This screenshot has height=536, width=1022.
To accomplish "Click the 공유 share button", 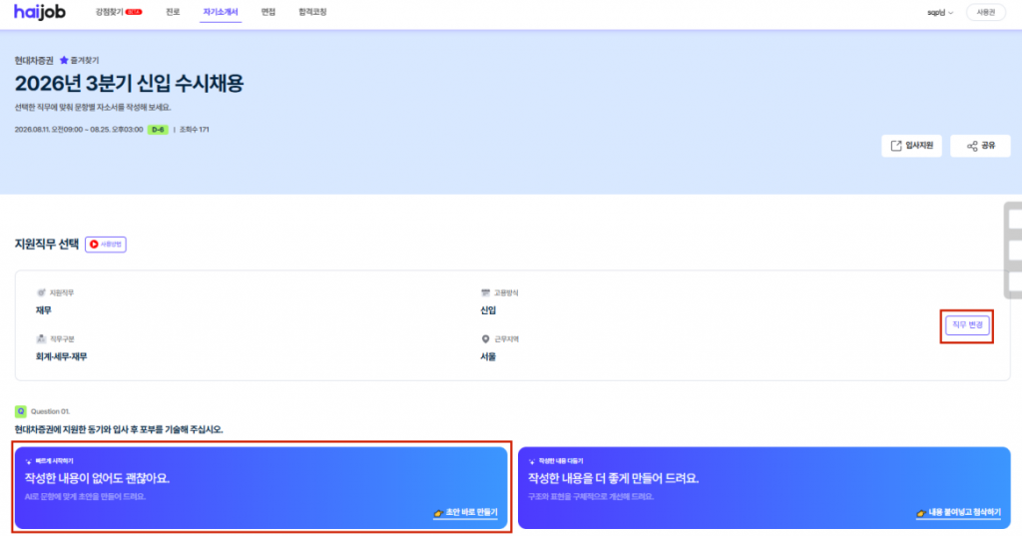I will tap(980, 146).
